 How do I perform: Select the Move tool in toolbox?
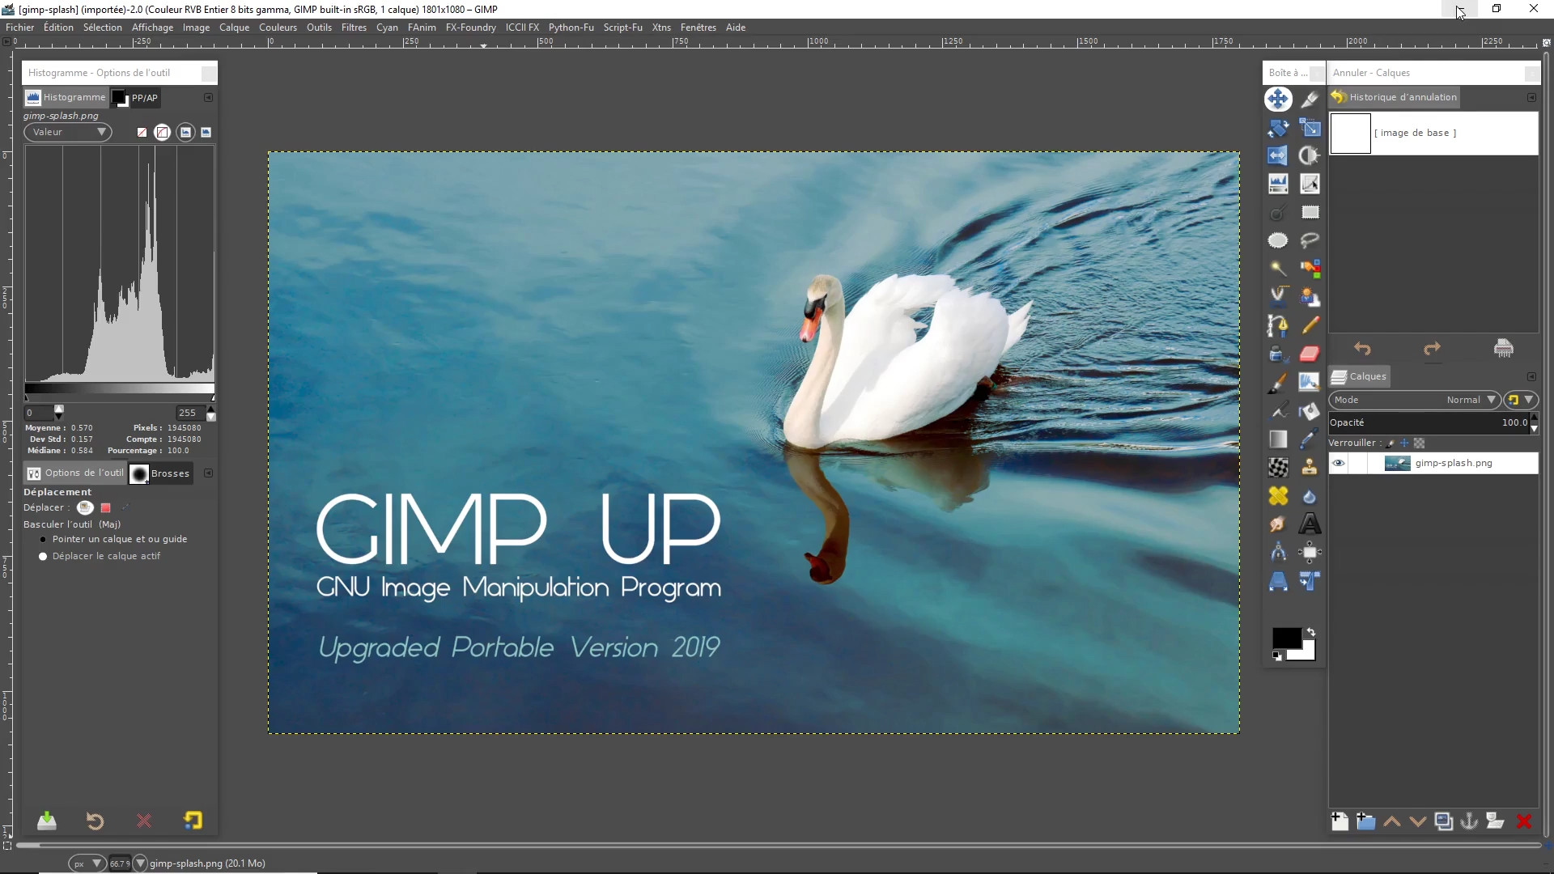click(1278, 100)
